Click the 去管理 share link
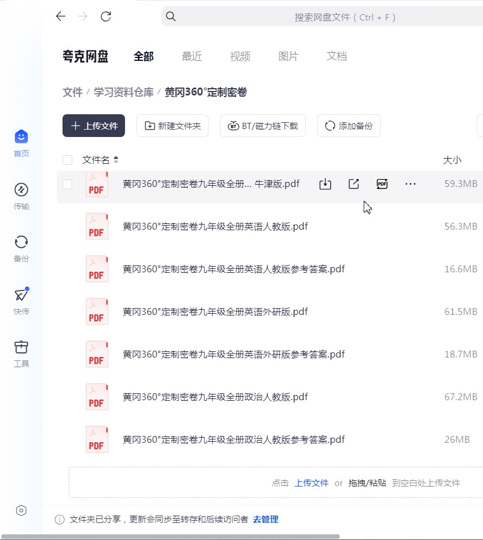 click(x=265, y=520)
